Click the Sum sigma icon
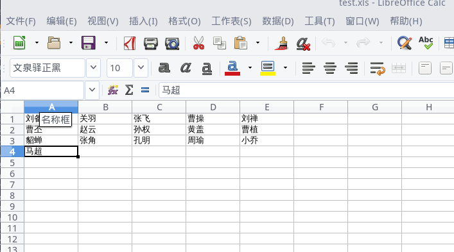The height and width of the screenshot is (252, 454). 129,90
